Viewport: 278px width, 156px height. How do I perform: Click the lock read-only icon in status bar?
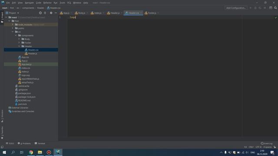[275, 147]
